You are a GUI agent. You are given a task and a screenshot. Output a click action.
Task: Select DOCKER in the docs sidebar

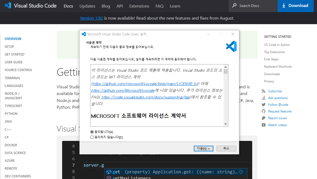11,145
